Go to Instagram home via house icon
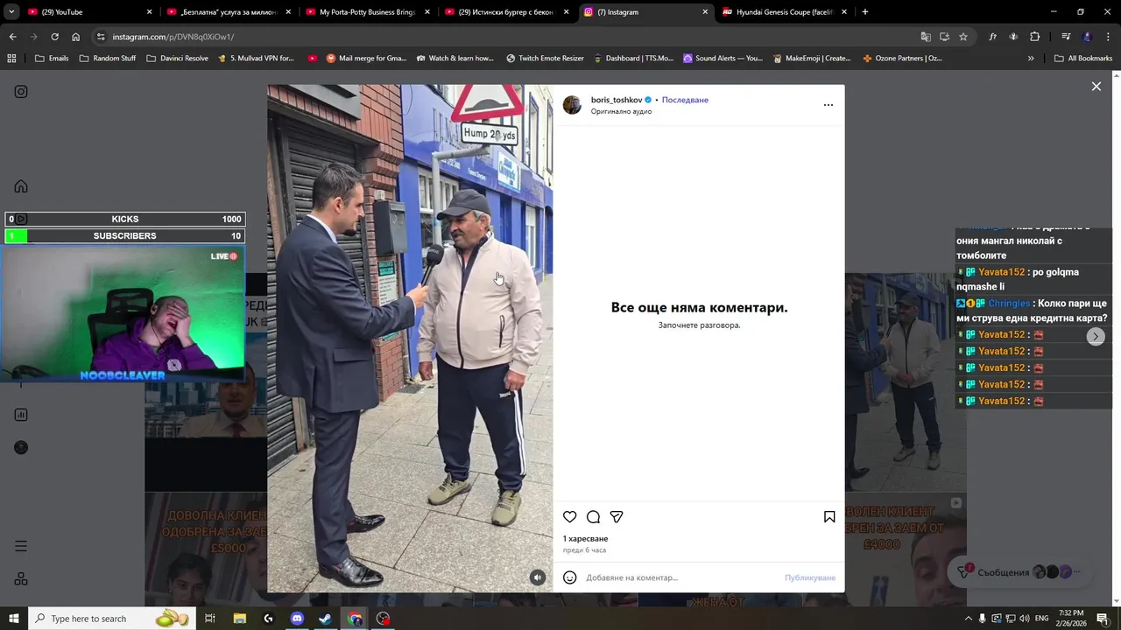The height and width of the screenshot is (630, 1121). [x=21, y=186]
